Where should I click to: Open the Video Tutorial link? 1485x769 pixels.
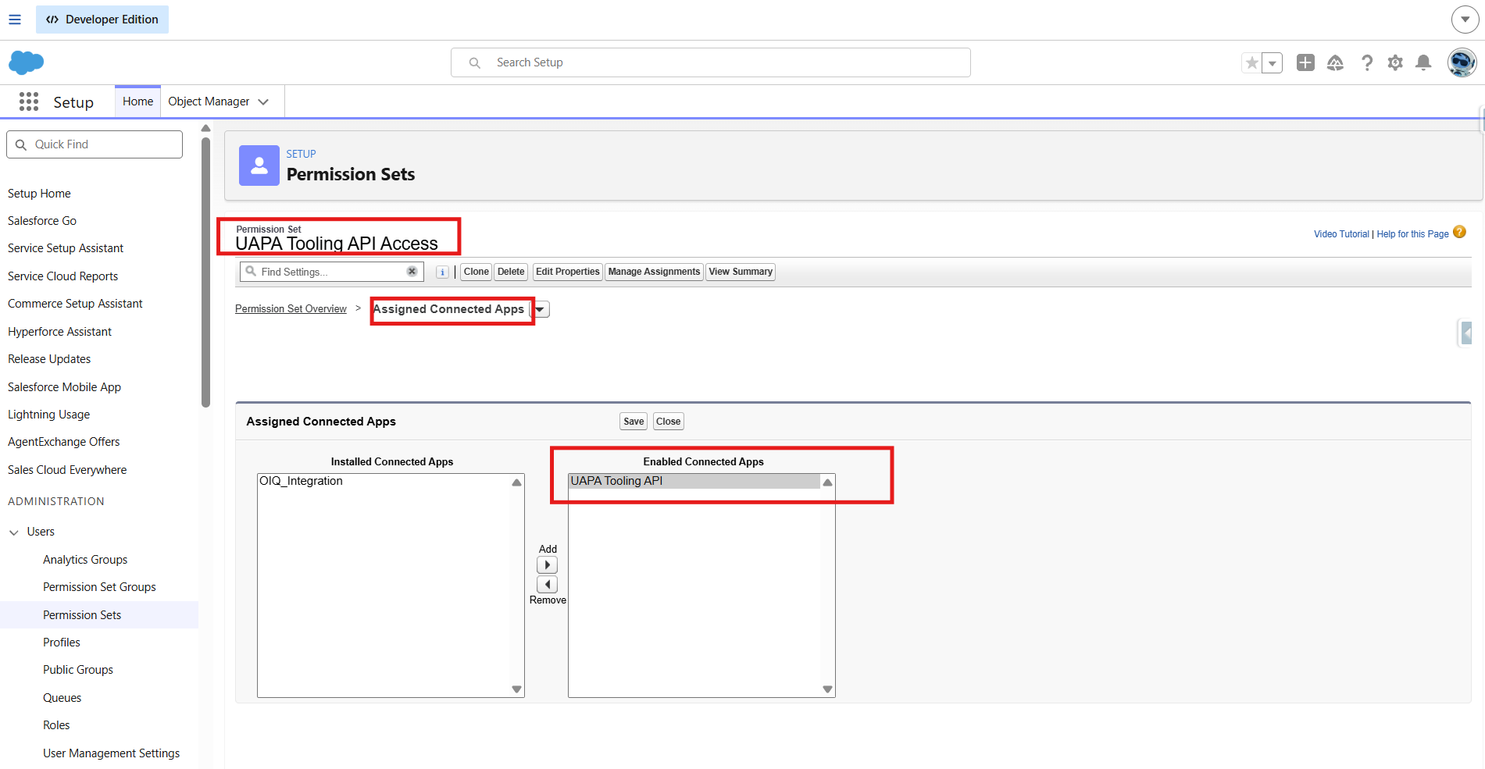coord(1341,234)
